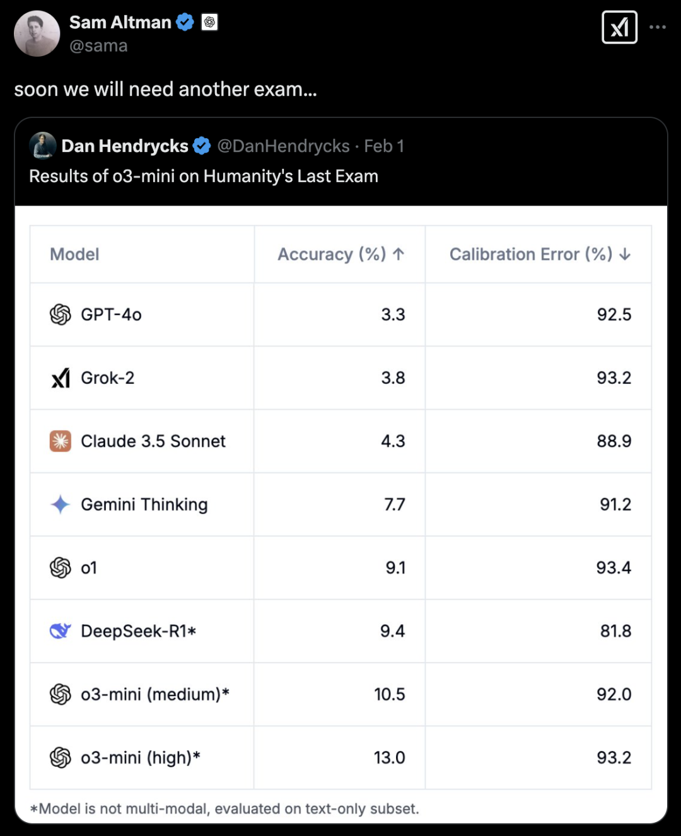Open Sam Altman's profile picture
The width and height of the screenshot is (681, 836).
(x=37, y=33)
